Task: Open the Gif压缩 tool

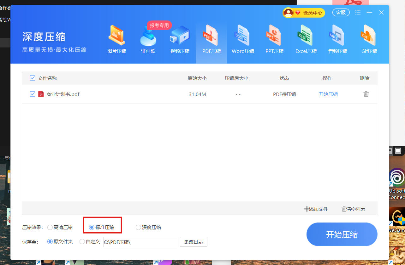Action: 369,39
